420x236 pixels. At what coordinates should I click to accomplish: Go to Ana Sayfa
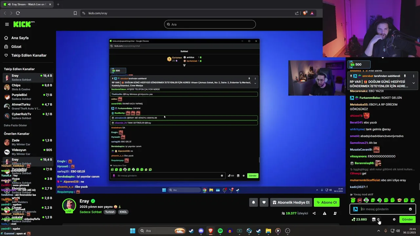click(20, 38)
